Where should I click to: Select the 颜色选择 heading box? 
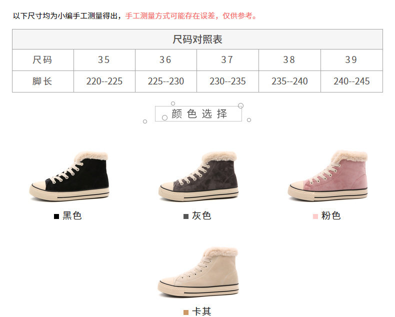pos(198,113)
